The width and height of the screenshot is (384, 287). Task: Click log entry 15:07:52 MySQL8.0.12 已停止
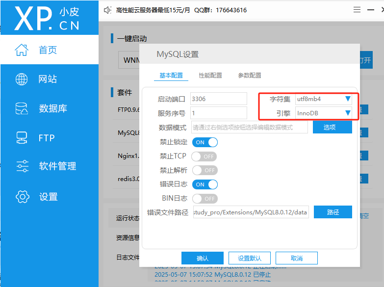tap(212, 275)
